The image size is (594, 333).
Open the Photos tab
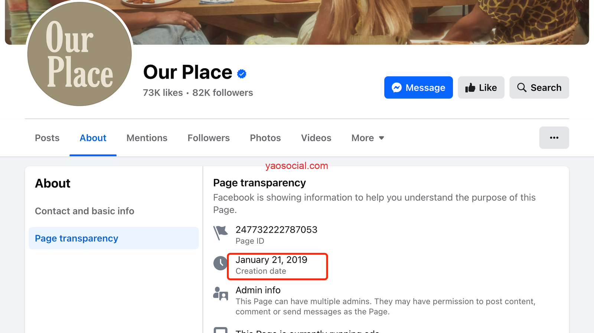click(x=265, y=138)
